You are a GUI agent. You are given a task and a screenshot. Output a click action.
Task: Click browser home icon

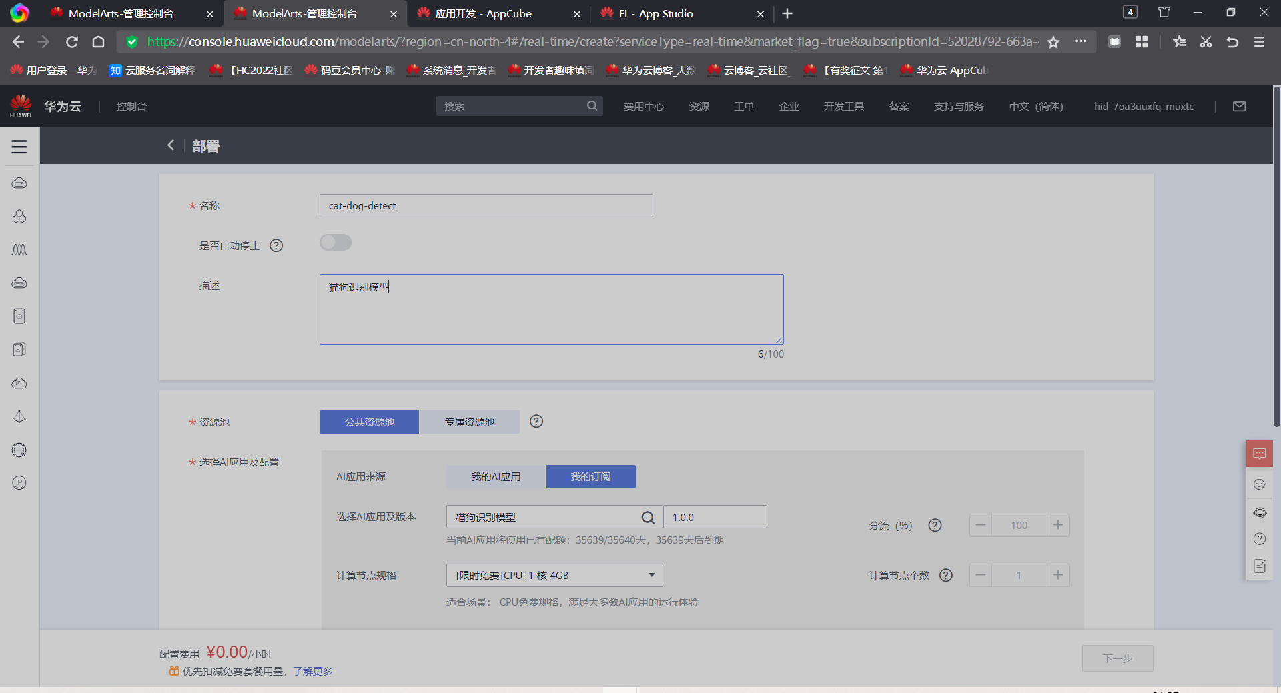coord(98,42)
